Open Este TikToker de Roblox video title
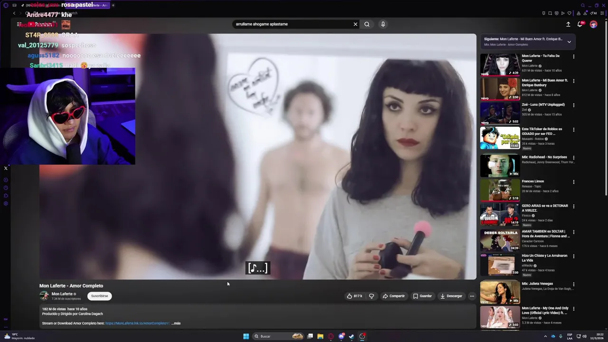Image resolution: width=608 pixels, height=342 pixels. coord(542,131)
